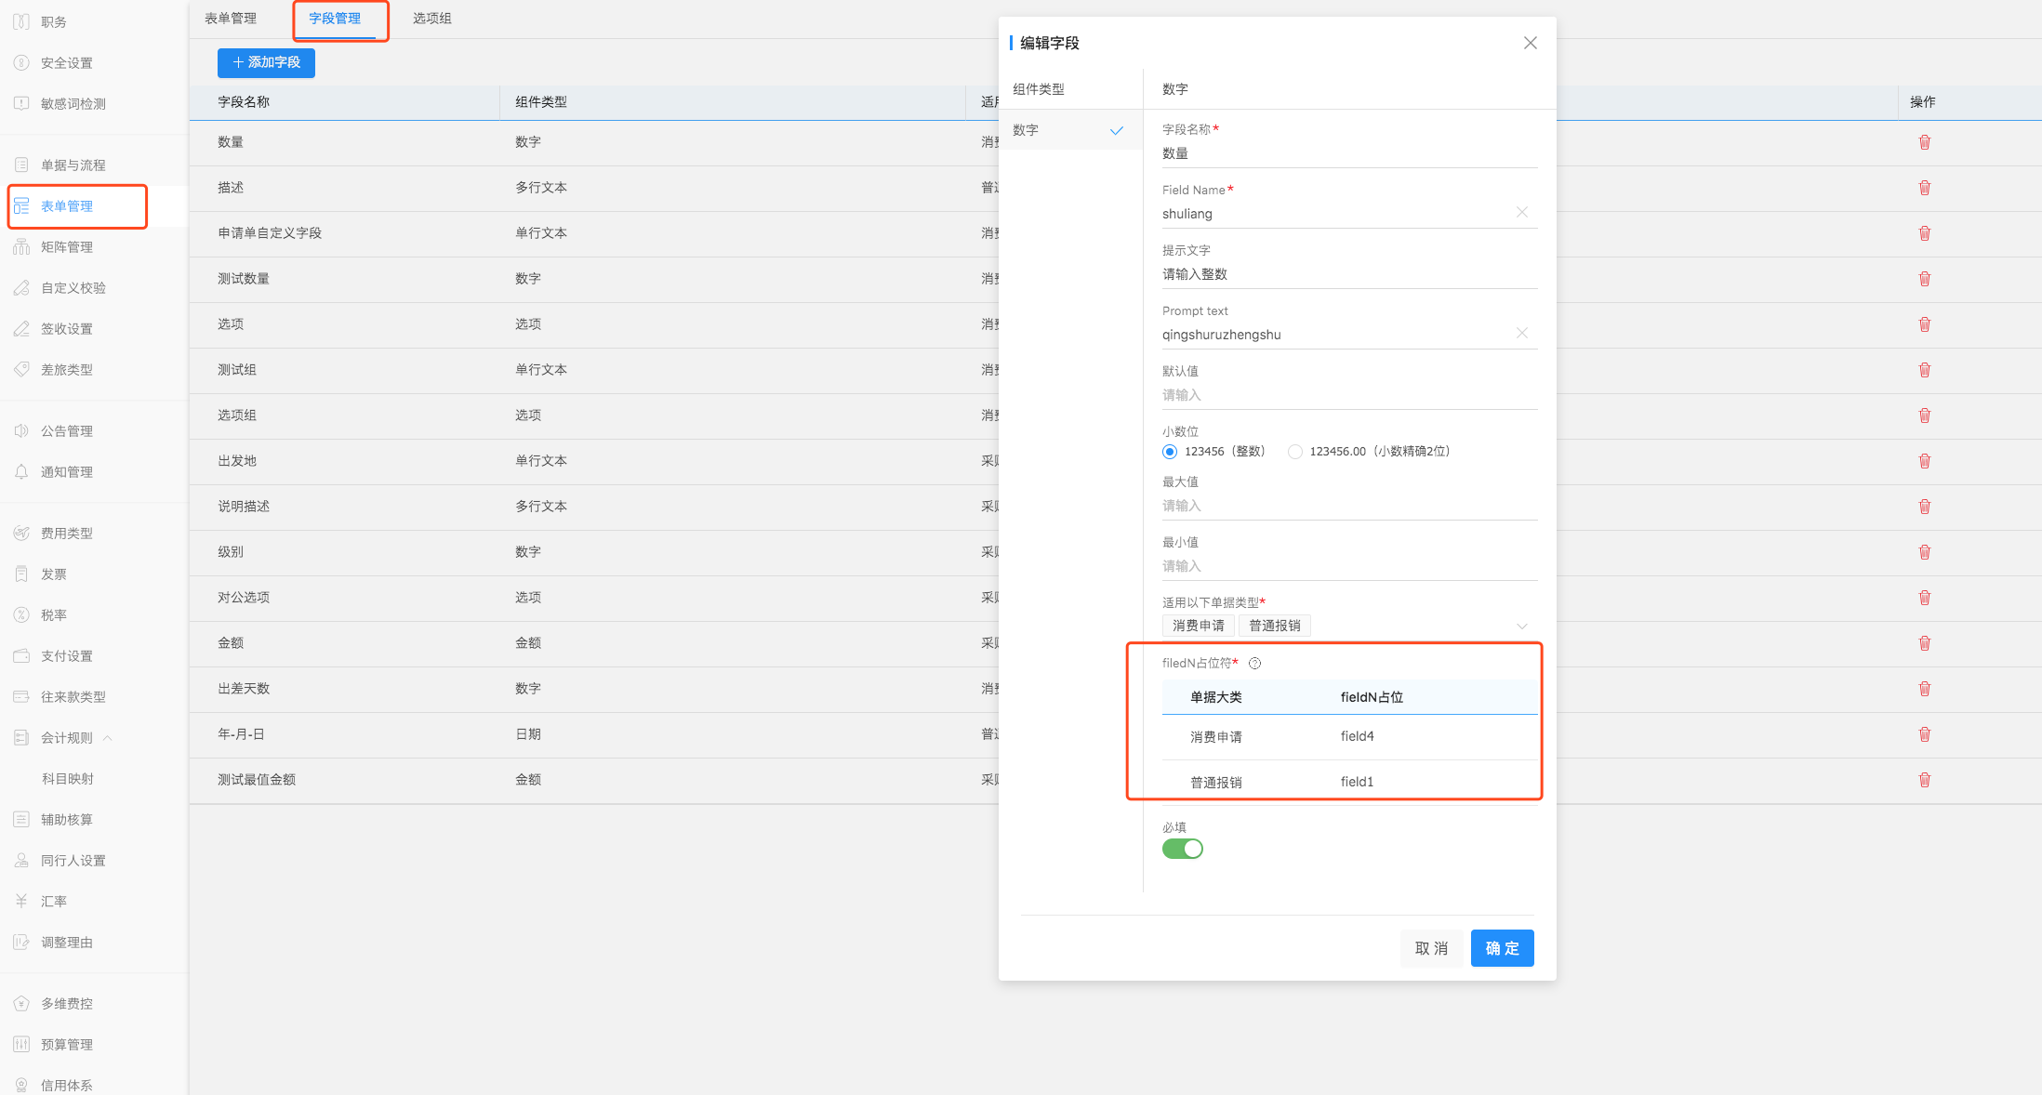Switch to the 字段管理 tab
The height and width of the screenshot is (1095, 2042).
(x=335, y=19)
